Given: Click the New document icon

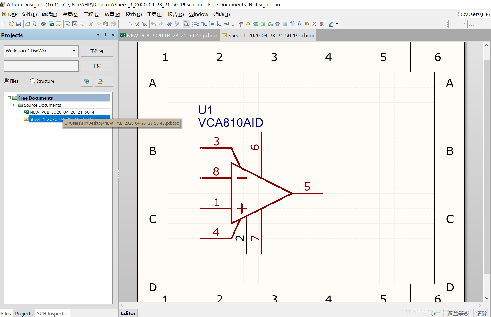Looking at the screenshot, I should (4, 24).
